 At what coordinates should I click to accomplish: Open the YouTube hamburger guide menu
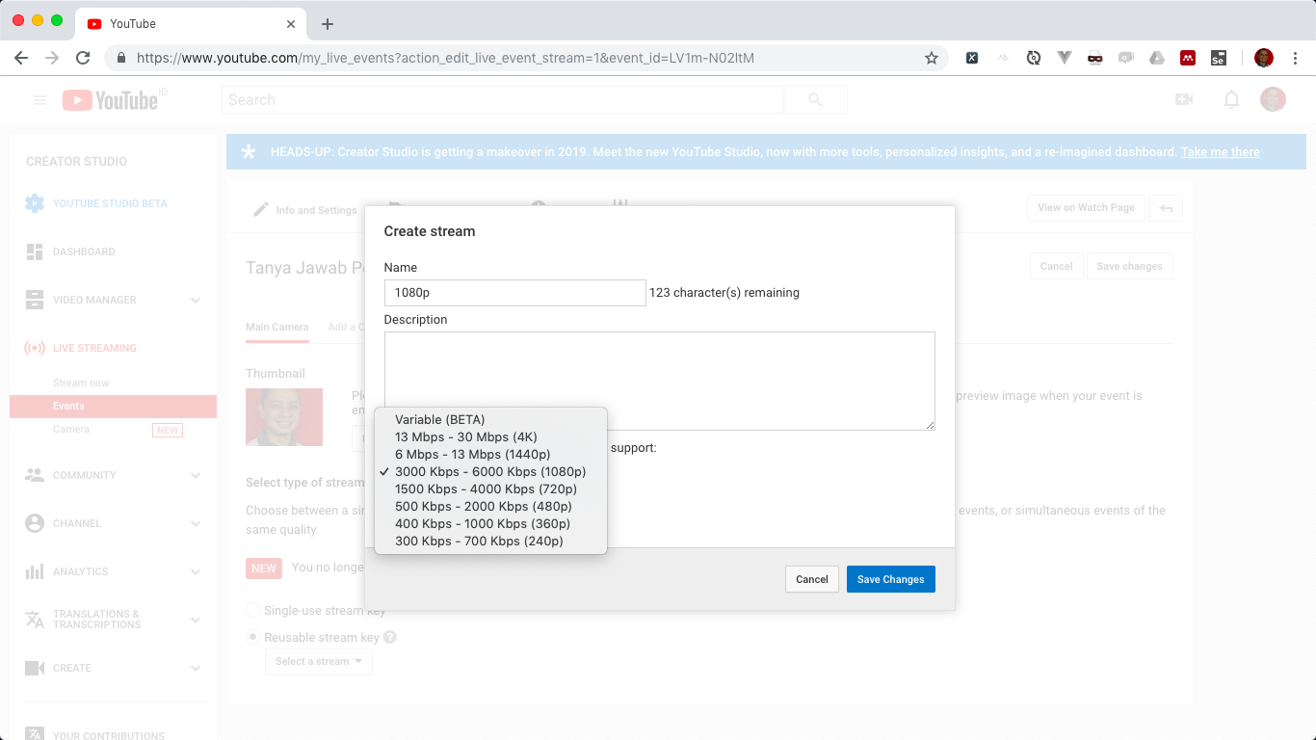click(x=39, y=100)
